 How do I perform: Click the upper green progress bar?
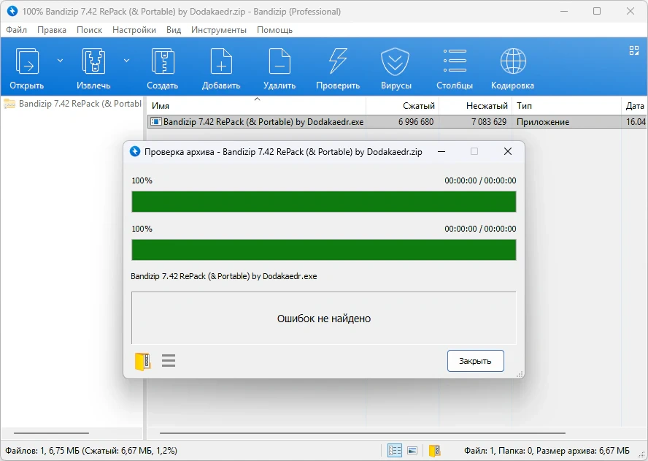[323, 202]
